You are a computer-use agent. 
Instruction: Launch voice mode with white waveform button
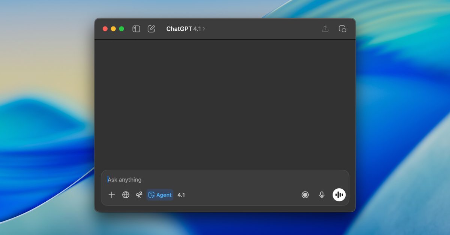point(339,195)
